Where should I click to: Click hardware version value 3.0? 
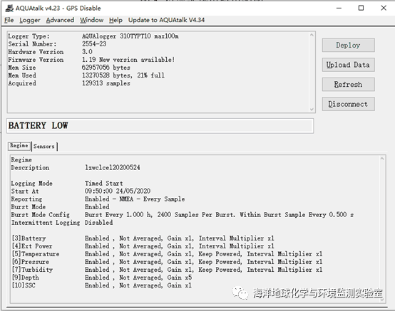click(87, 52)
